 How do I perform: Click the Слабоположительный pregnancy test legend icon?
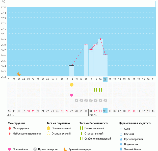tap(81, 139)
